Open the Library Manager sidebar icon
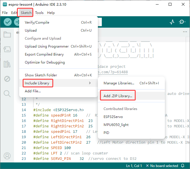Image resolution: width=190 pixels, height=169 pixels. [7, 64]
